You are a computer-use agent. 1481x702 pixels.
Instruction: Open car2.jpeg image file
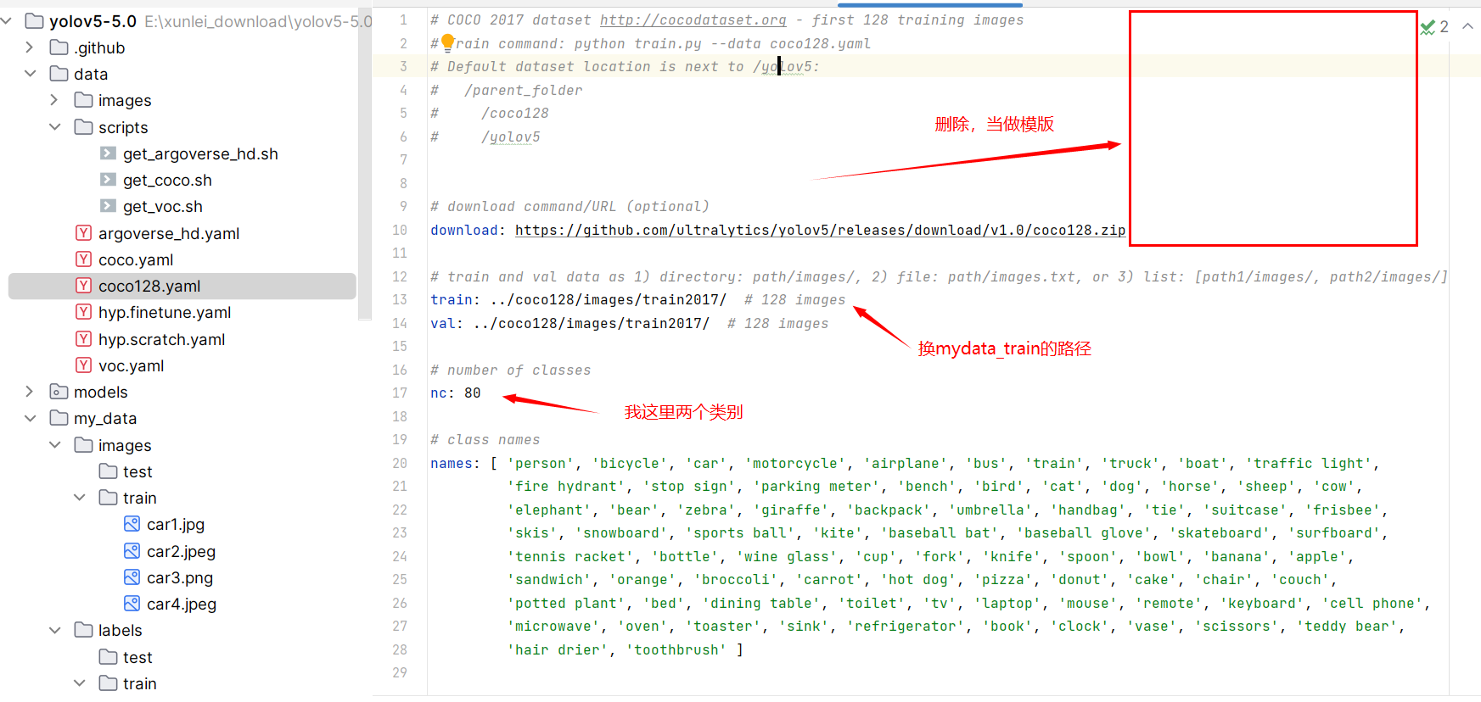pos(181,551)
